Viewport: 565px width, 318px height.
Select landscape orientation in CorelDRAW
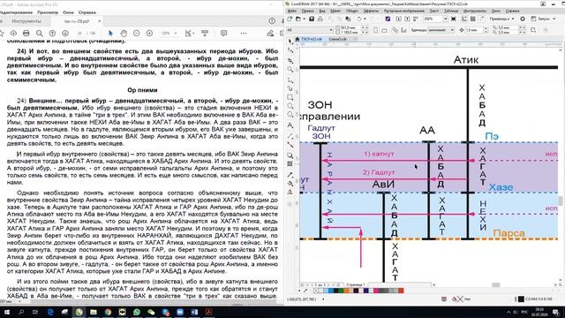point(384,30)
